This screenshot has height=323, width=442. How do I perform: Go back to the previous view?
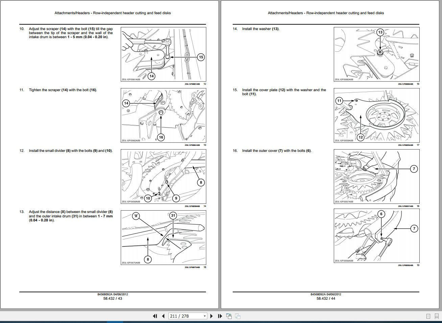point(229,316)
